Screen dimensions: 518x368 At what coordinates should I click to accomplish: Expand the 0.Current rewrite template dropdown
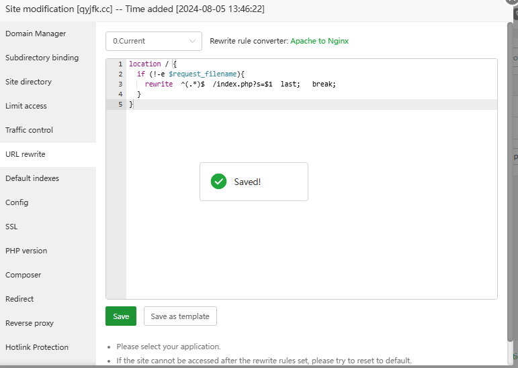(x=154, y=41)
